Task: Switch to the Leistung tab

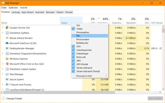Action: tap(15, 12)
